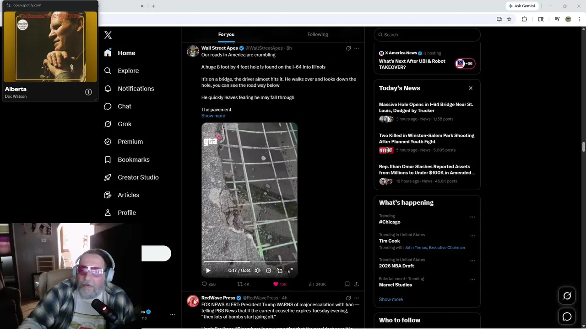Open Chrome three-dot menu
Image resolution: width=586 pixels, height=329 pixels.
coord(580,19)
